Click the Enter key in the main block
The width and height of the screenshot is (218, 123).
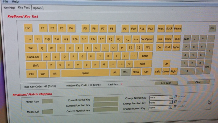145,56
